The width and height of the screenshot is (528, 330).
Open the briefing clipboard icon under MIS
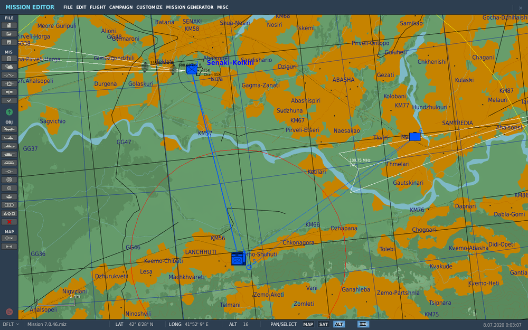click(x=9, y=59)
